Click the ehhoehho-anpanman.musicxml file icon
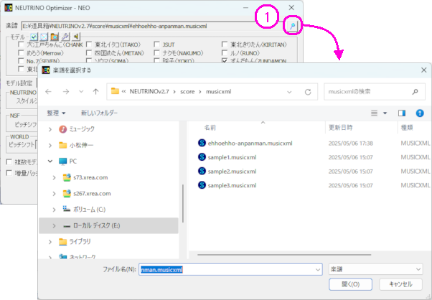 point(202,143)
